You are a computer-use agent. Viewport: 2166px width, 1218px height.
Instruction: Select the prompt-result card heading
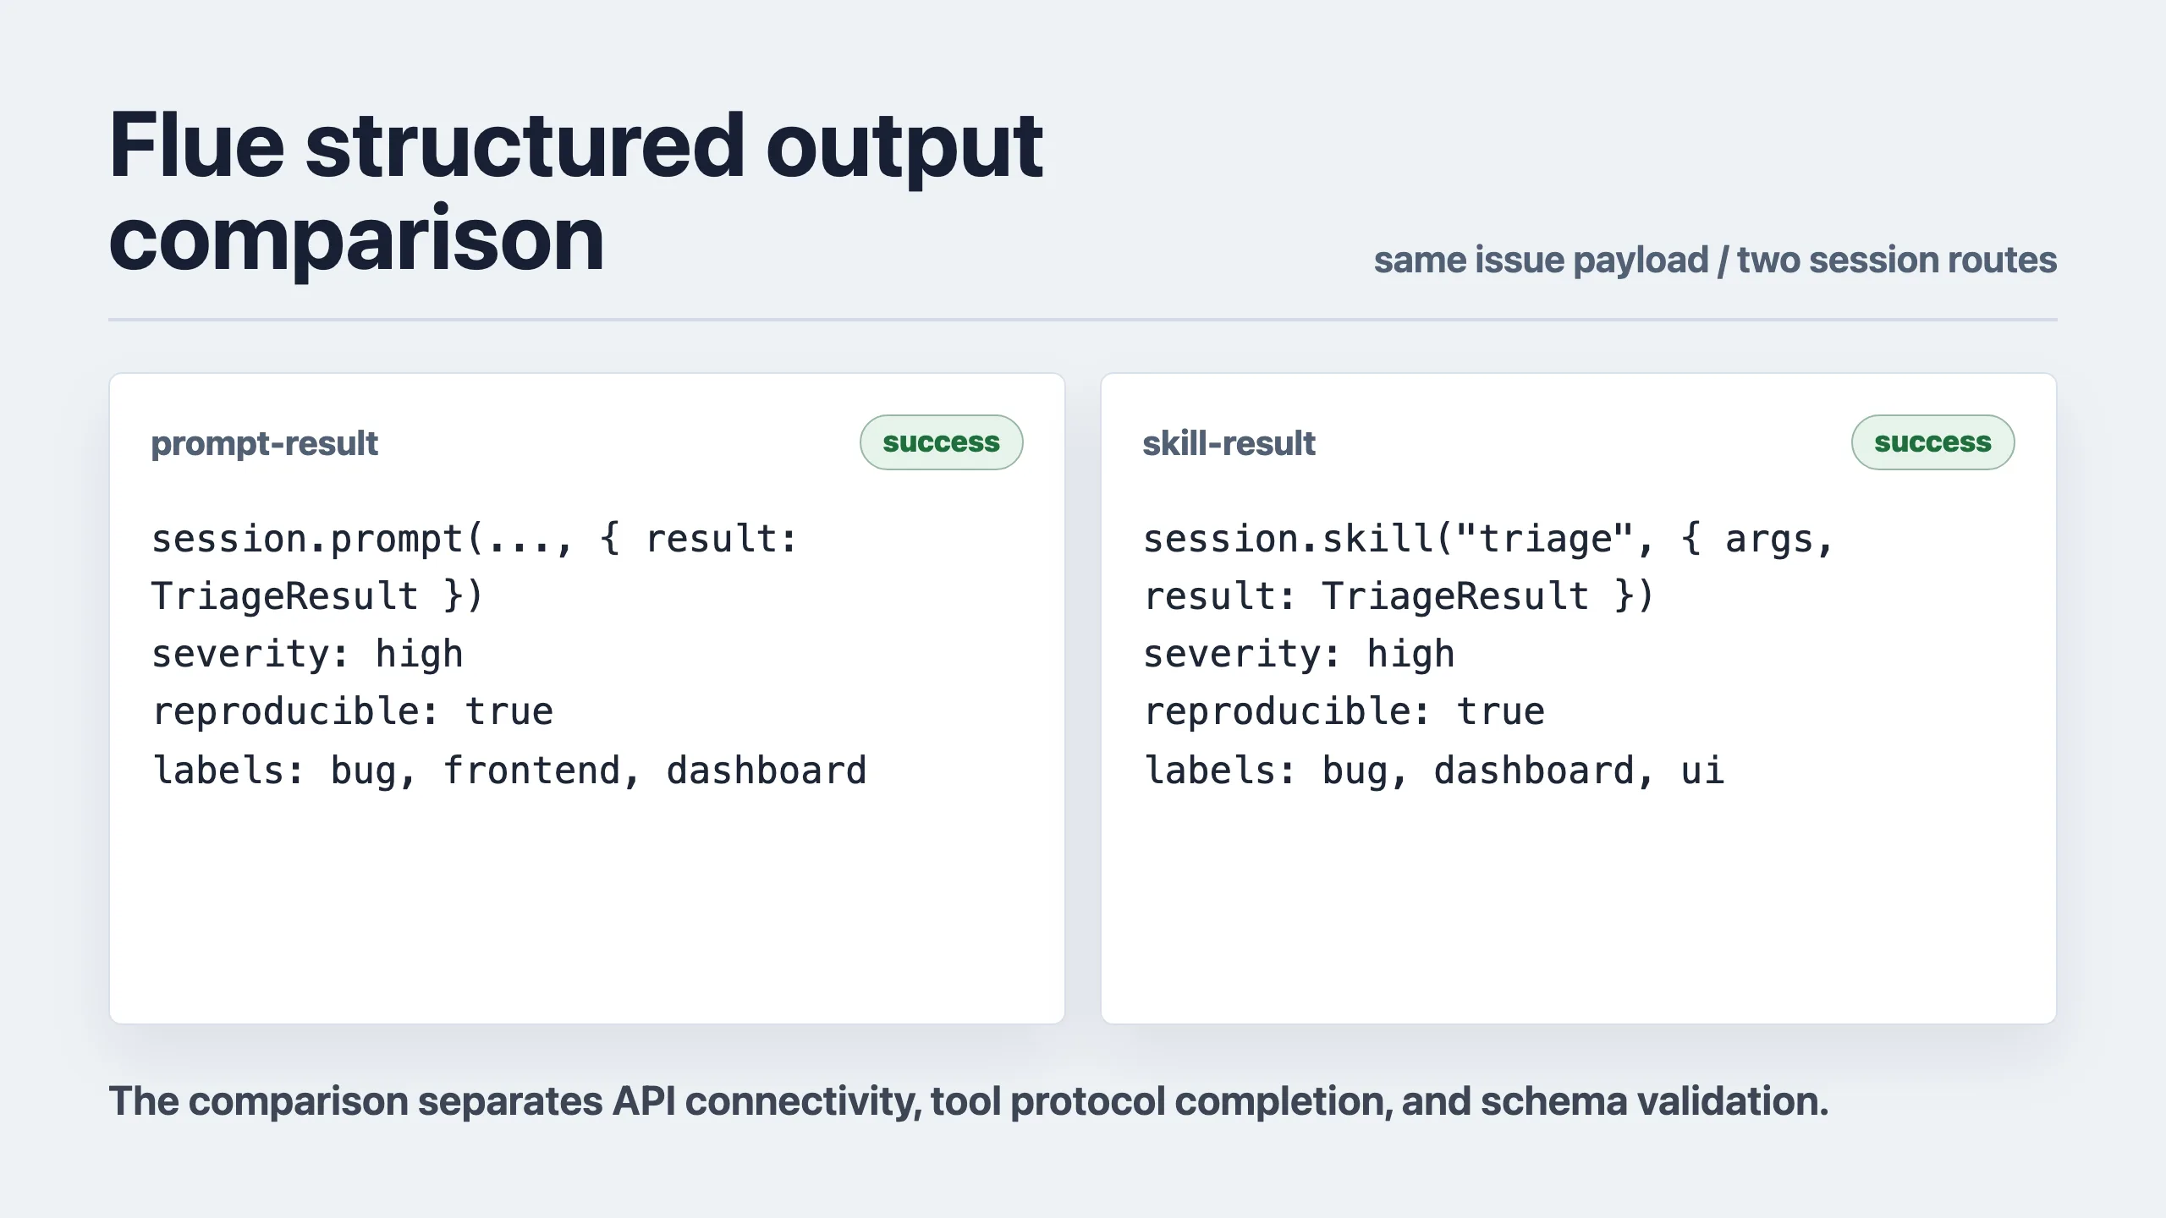tap(264, 443)
